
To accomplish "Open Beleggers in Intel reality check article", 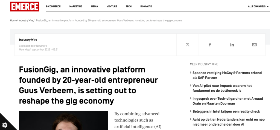I will pyautogui.click(x=226, y=111).
